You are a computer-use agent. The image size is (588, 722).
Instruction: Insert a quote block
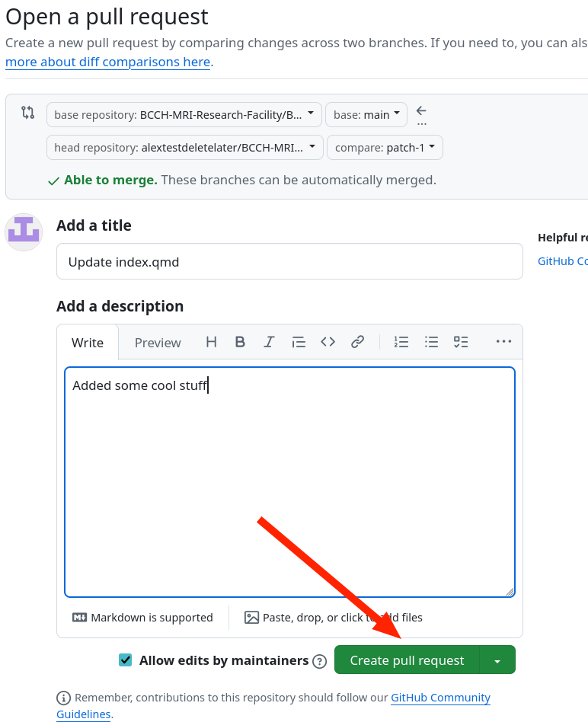tap(299, 342)
